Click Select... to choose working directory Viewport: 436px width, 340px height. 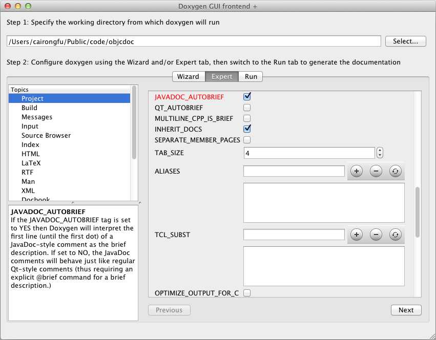[405, 41]
